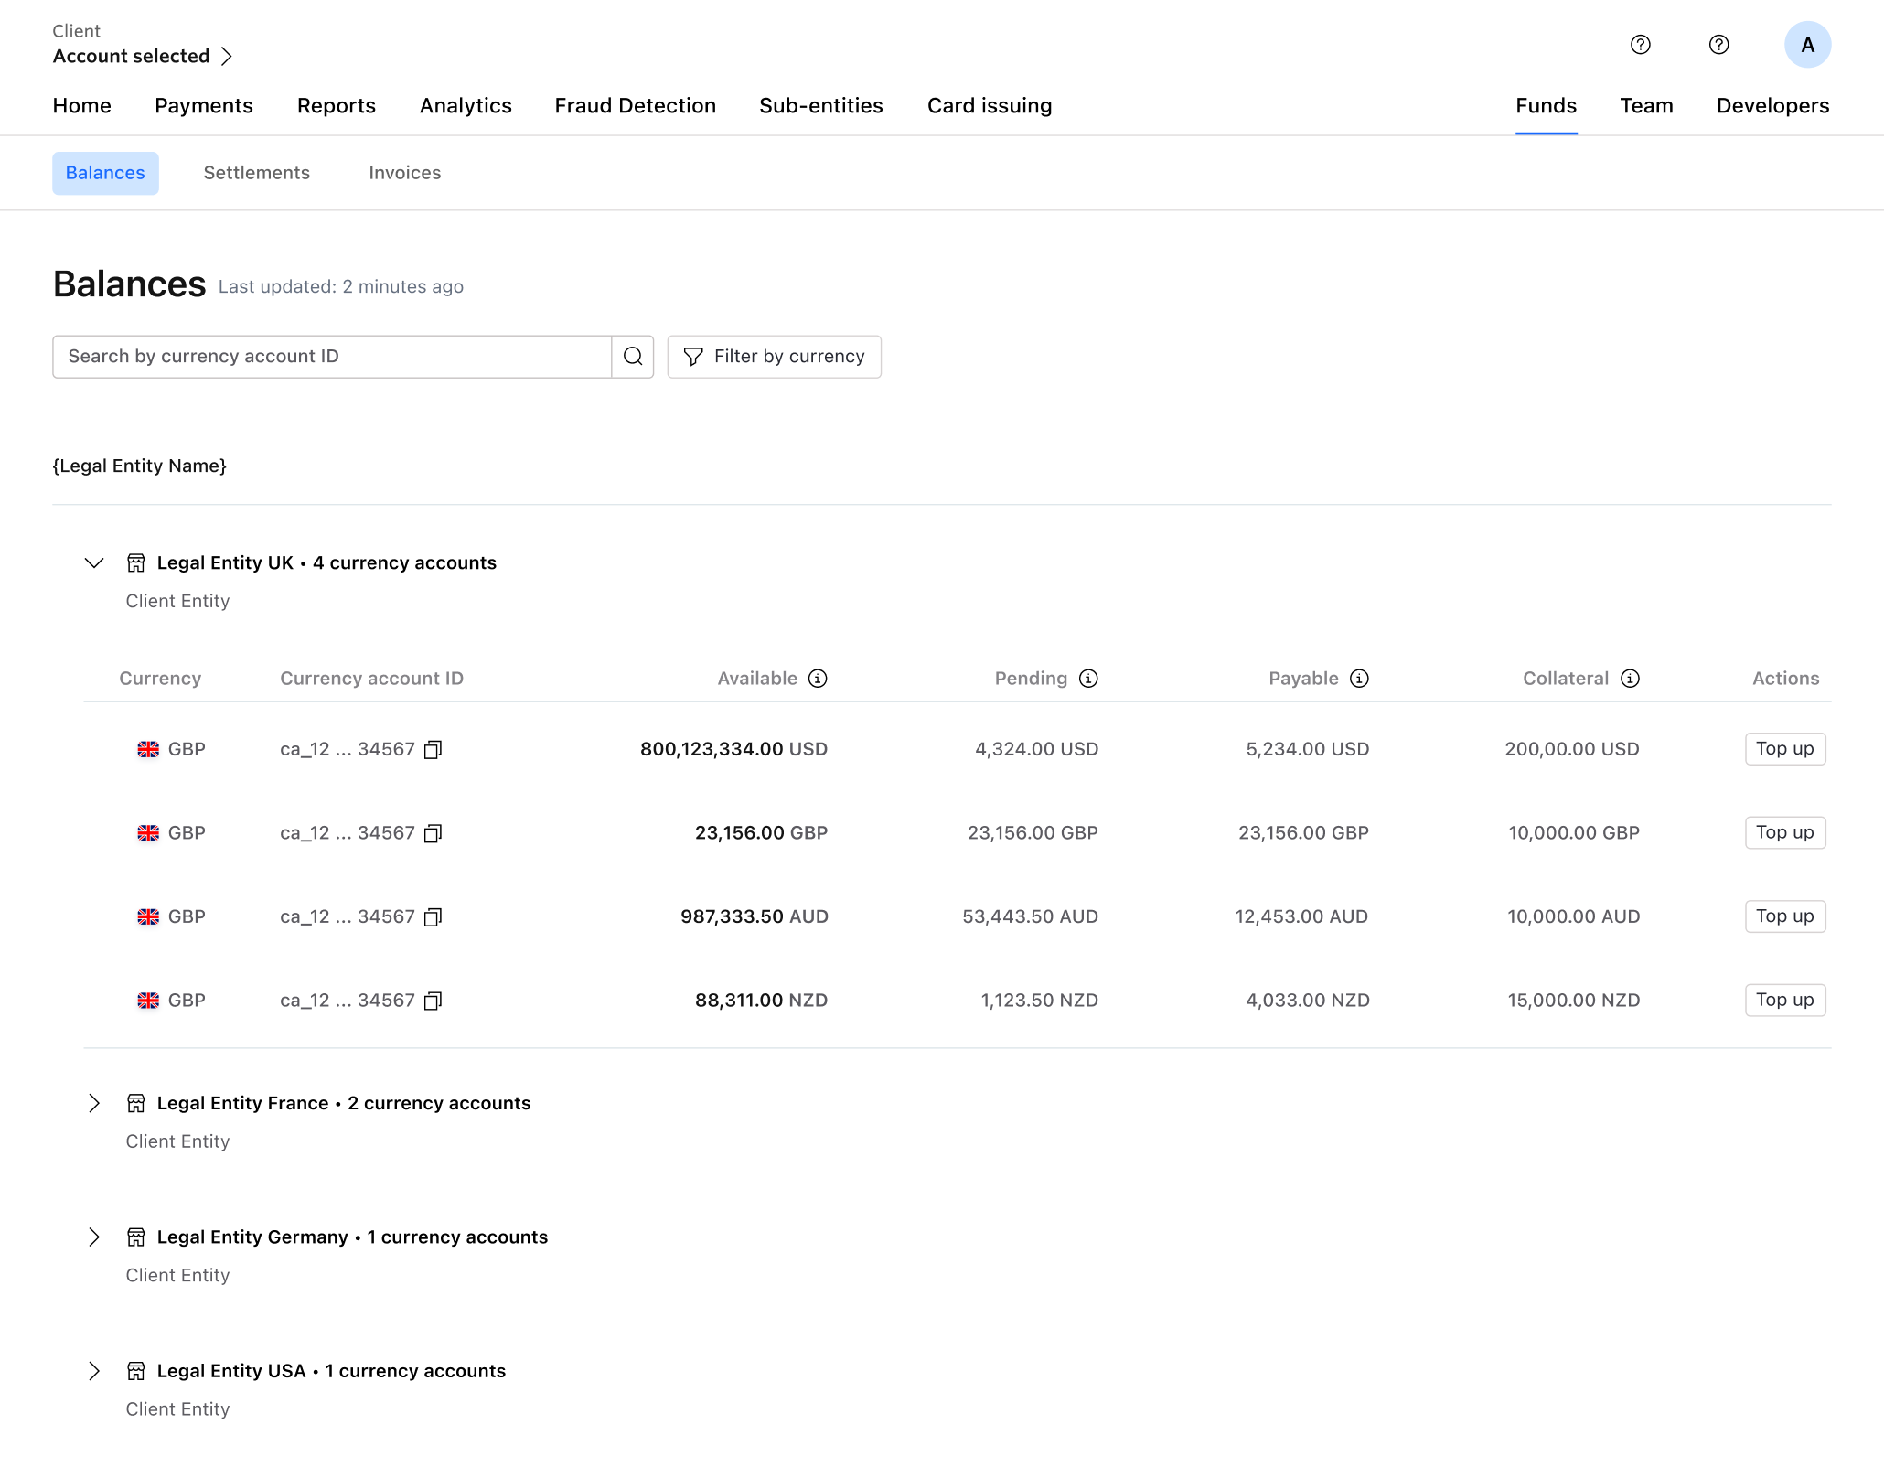Open Card issuing section
1884x1478 pixels.
click(990, 106)
